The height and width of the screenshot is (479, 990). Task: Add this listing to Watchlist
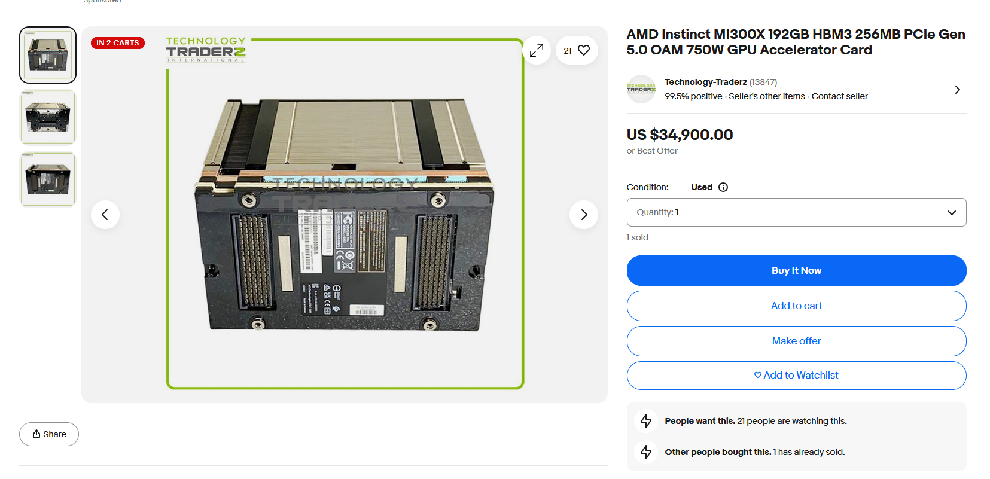pos(796,376)
